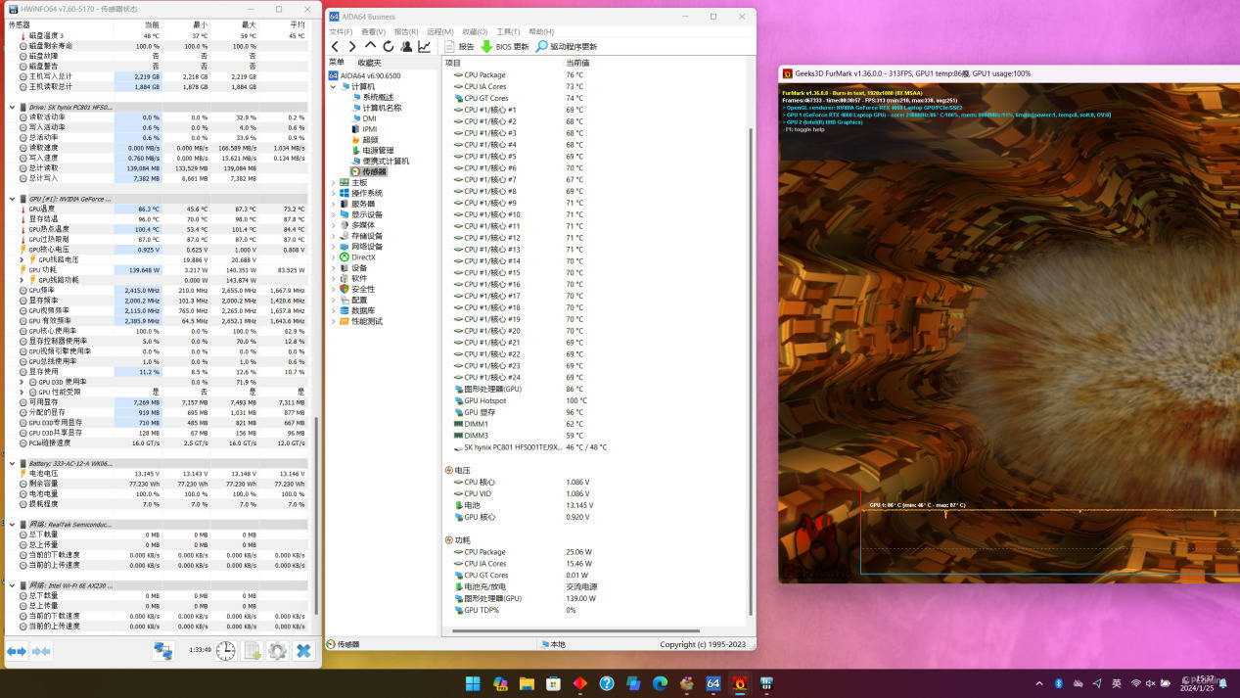Select 便携式计算机 in AIDA64 tree
Image resolution: width=1240 pixels, height=698 pixels.
[386, 161]
